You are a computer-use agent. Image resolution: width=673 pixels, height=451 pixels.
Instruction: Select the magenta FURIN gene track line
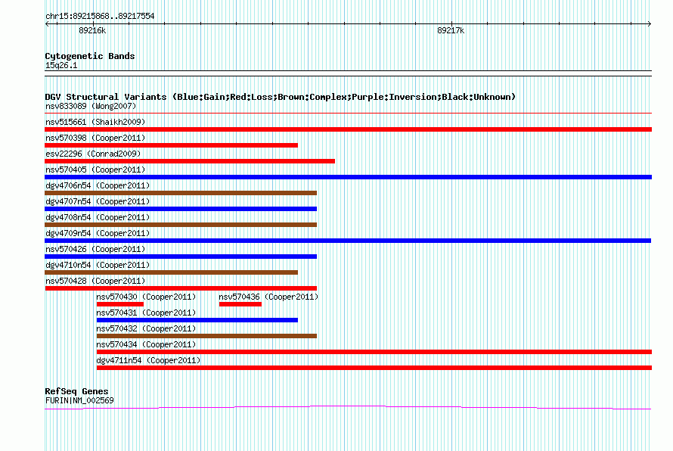(348, 407)
